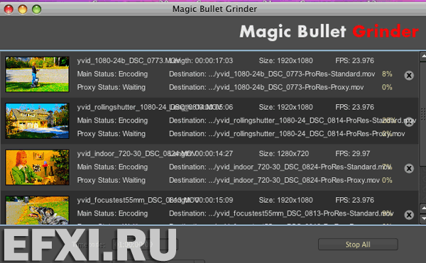Click the 0% proxy progress of DSC_0773
This screenshot has height=263, width=426.
tap(387, 87)
